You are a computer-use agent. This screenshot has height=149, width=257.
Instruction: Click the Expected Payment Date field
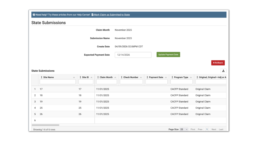(x=133, y=55)
